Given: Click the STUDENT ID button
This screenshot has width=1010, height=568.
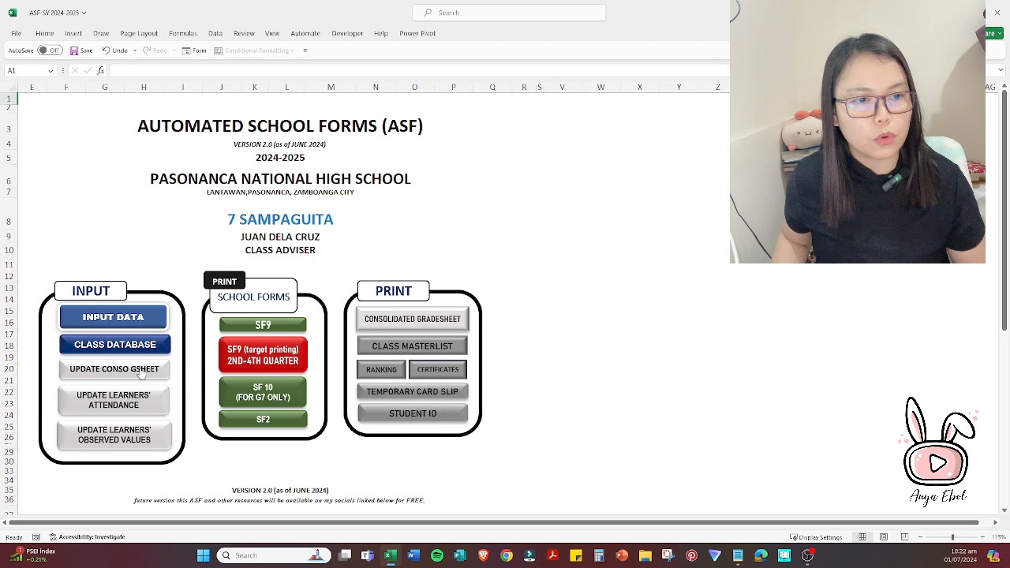Looking at the screenshot, I should coord(413,413).
